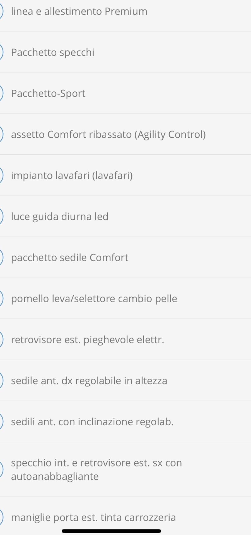Select the circle beside specchio int. autoanabbagliante
The height and width of the screenshot is (535, 251).
click(x=1, y=470)
